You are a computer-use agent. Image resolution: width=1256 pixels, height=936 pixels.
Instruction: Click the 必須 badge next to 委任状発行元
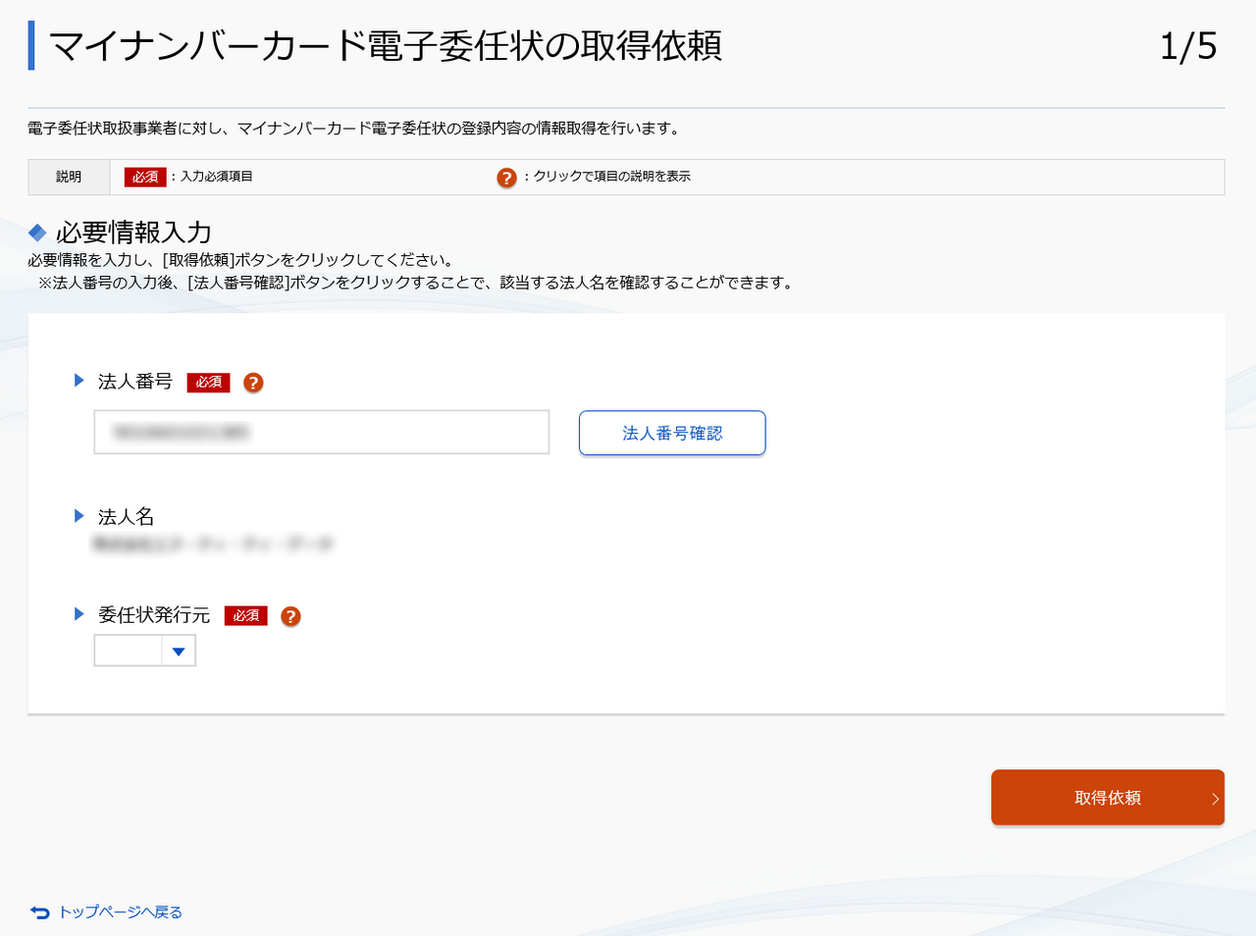coord(246,616)
